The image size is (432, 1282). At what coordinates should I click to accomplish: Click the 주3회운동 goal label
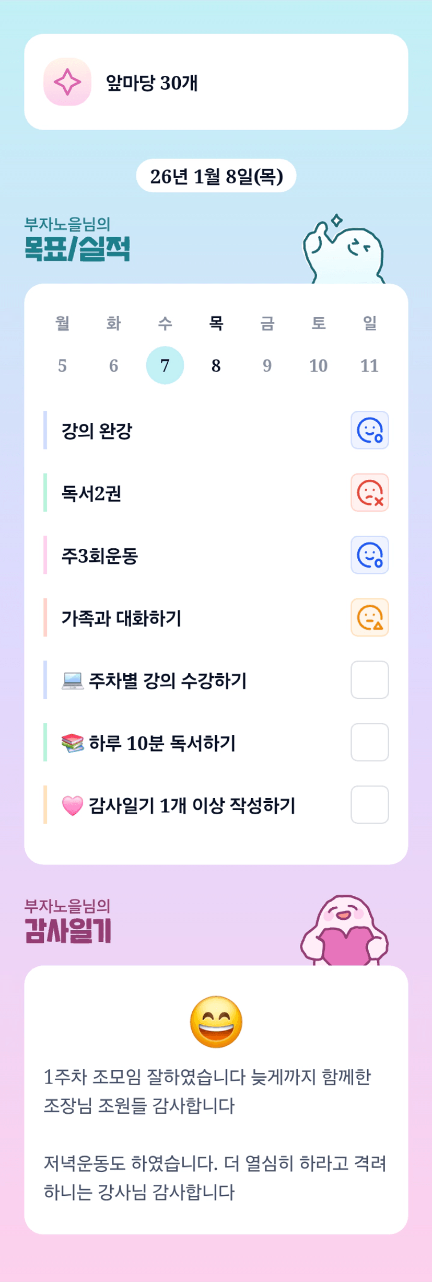(x=100, y=556)
